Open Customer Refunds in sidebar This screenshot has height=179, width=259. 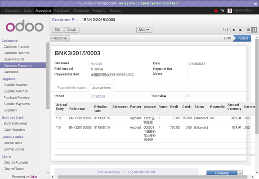pyautogui.click(x=17, y=53)
